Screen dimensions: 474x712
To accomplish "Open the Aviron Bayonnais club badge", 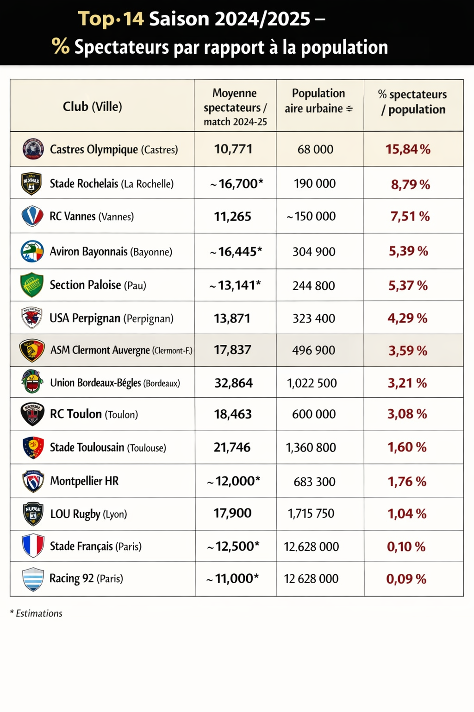I will [32, 251].
